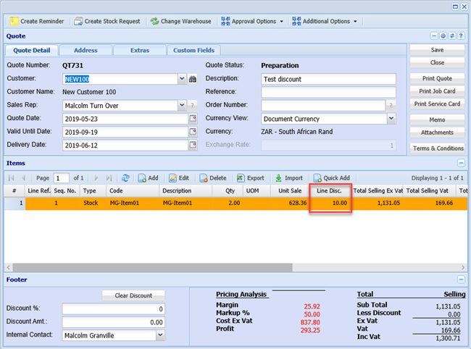
Task: Click the Change Warehouse icon
Action: pos(154,21)
